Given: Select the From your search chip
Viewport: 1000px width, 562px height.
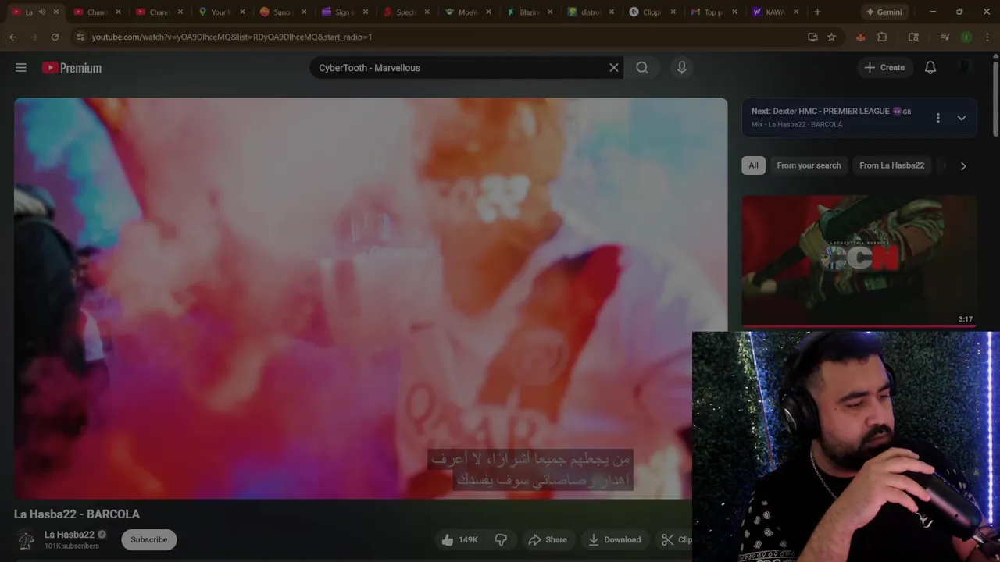Looking at the screenshot, I should coord(809,165).
